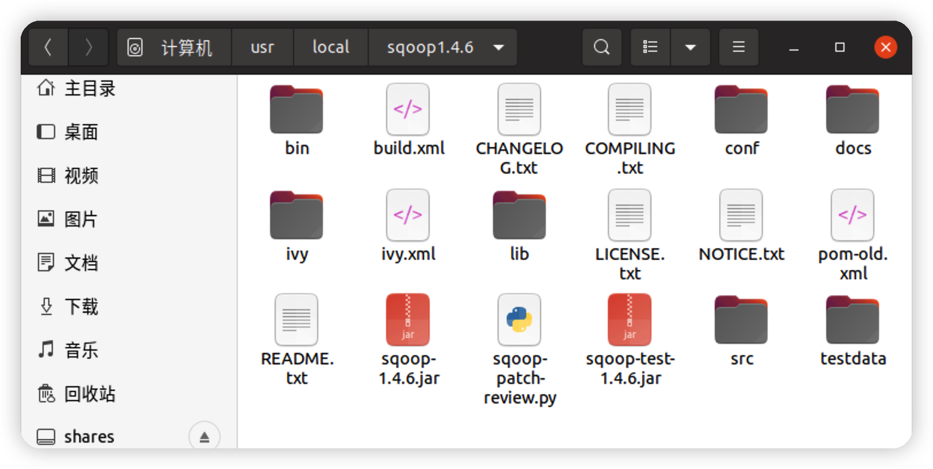The width and height of the screenshot is (933, 469).
Task: Select the build.xml file icon
Action: point(408,109)
